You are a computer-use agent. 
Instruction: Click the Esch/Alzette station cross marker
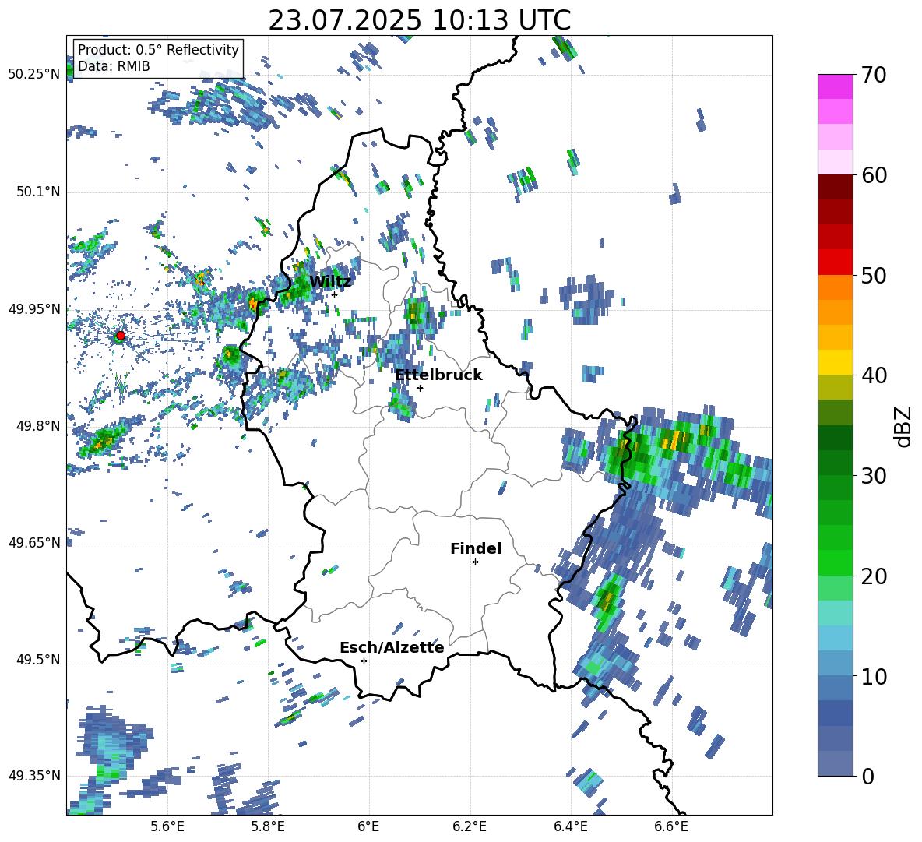pyautogui.click(x=364, y=661)
